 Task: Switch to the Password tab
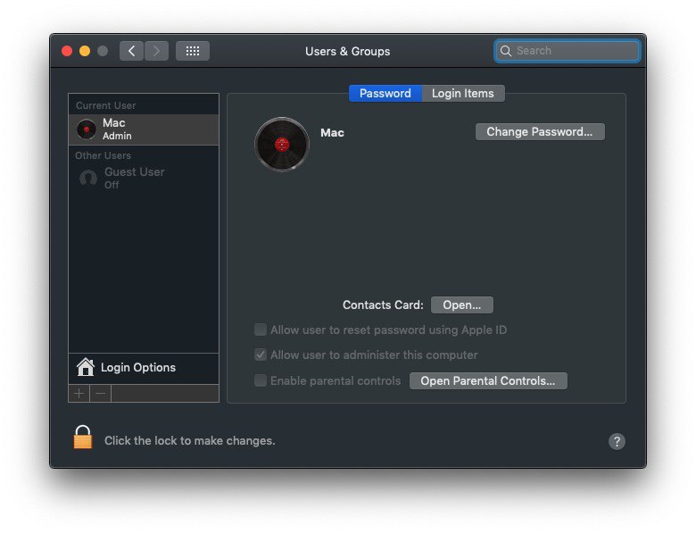pos(385,93)
